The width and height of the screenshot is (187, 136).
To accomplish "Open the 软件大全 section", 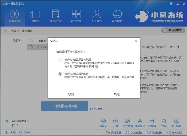I will pyautogui.click(x=76, y=16).
